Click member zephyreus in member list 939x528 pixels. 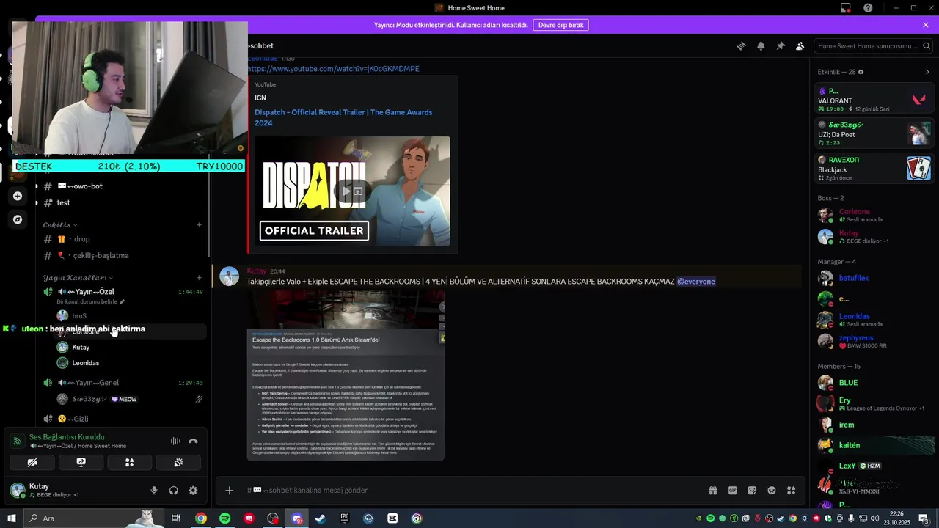[874, 341]
